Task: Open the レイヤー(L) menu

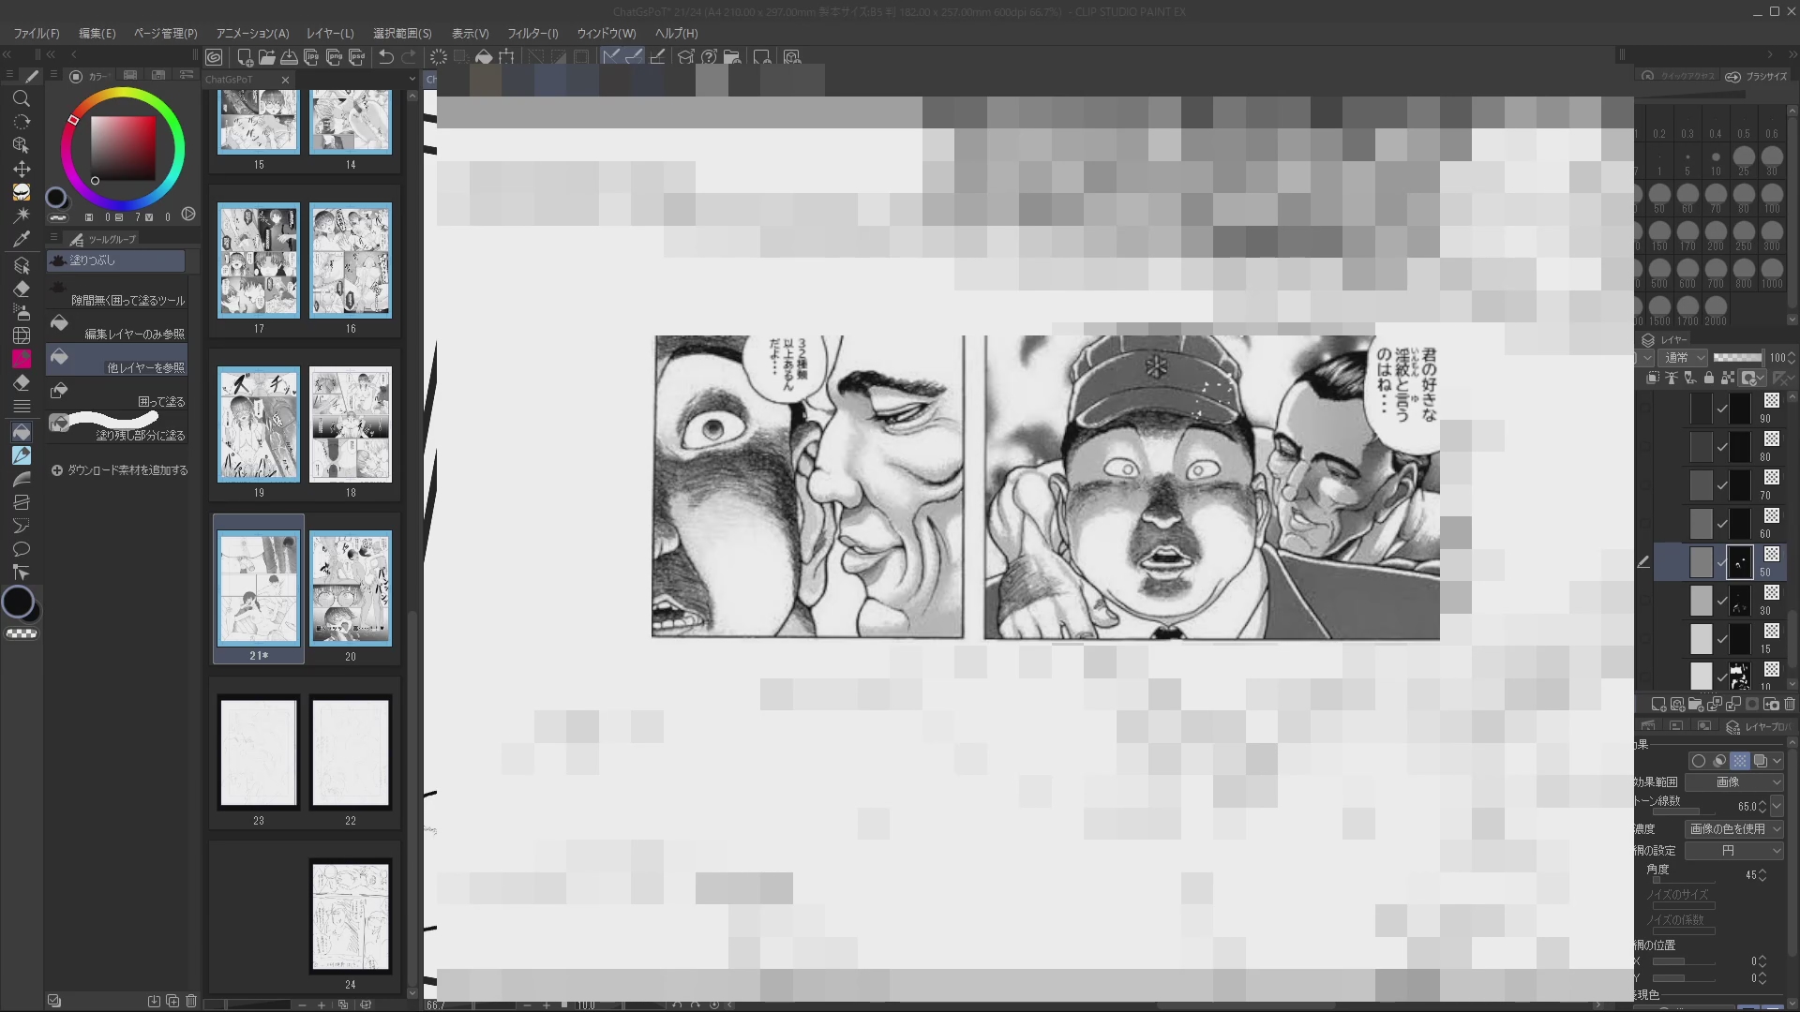Action: 330,33
